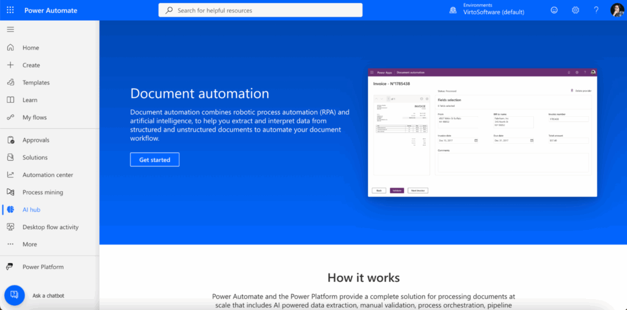Click the Learn book icon
627x310 pixels.
(10, 100)
